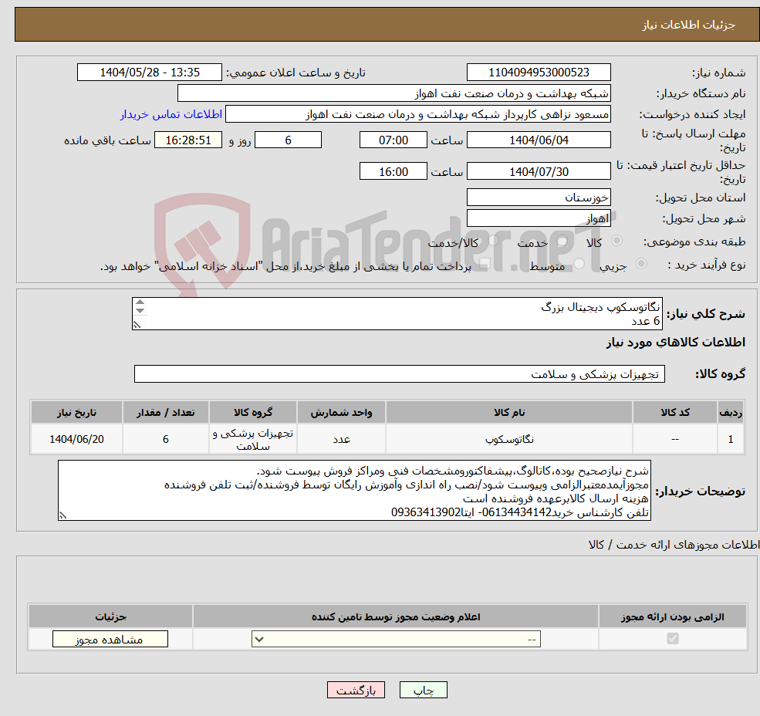Click the کد کالا column header
Screen dimensions: 760x716
675,412
